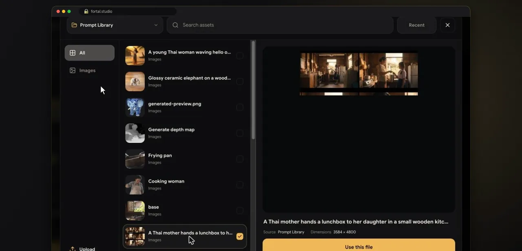522x251 pixels.
Task: Select the All category tab
Action: coord(90,53)
